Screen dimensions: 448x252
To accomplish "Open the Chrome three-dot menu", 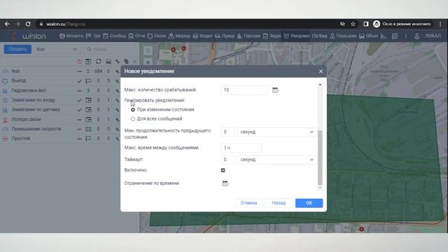I will click(440, 24).
